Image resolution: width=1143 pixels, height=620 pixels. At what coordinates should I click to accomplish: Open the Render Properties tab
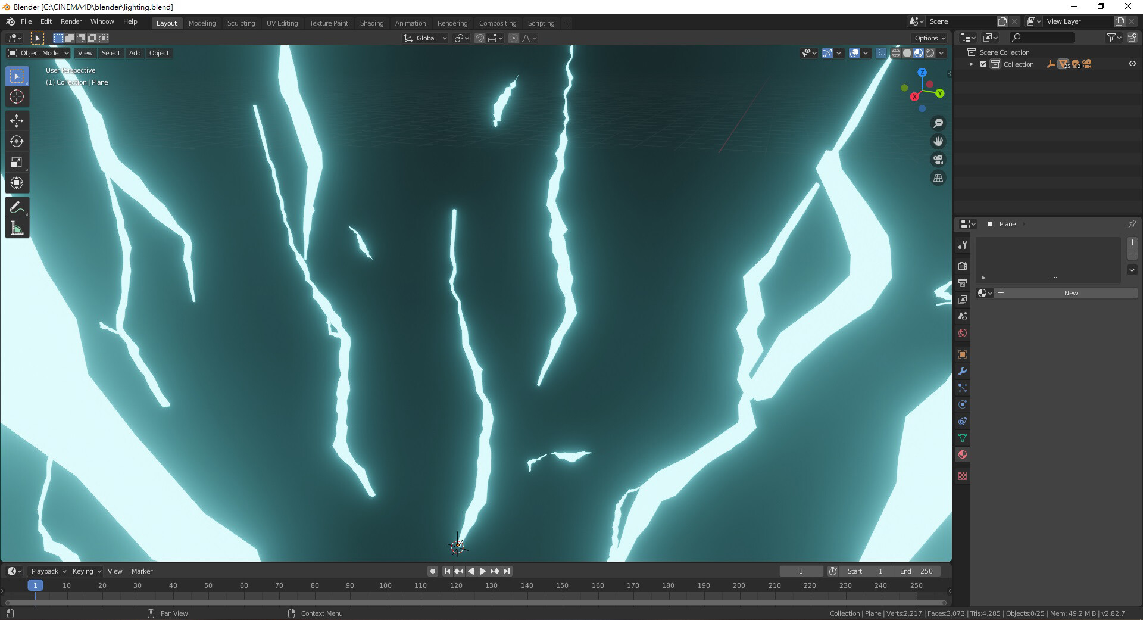coord(962,266)
